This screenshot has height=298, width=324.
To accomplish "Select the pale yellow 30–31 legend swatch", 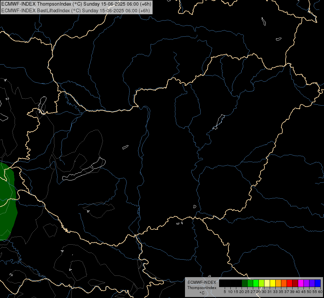I will click(267, 283).
